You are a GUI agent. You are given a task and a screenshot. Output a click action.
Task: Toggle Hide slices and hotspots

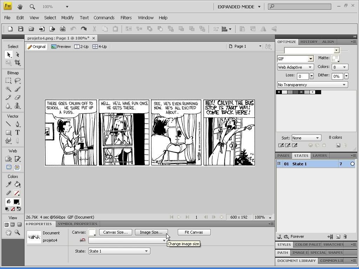(x=9, y=167)
